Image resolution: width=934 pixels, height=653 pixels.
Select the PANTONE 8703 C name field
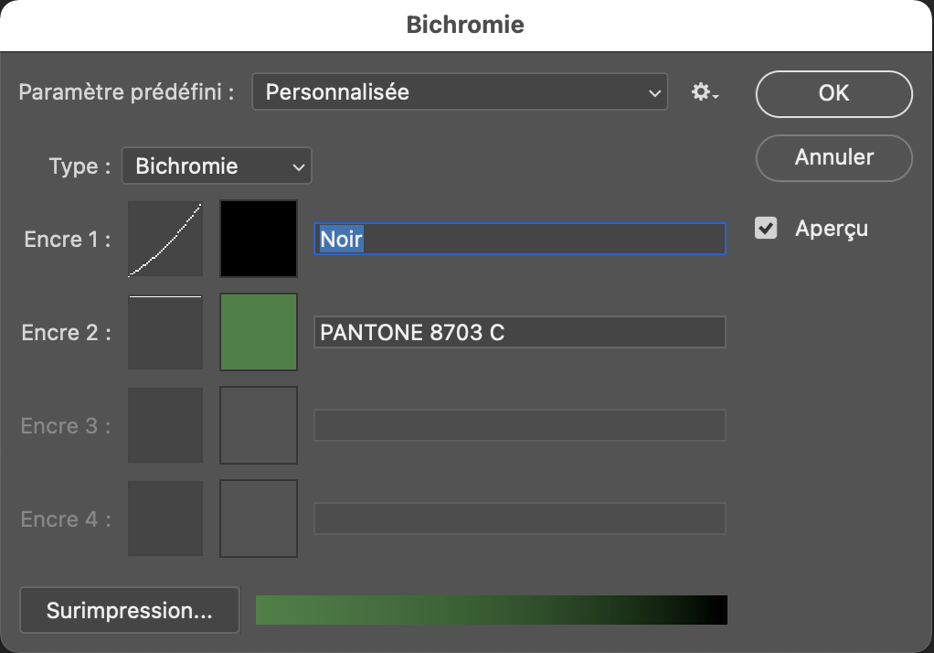click(519, 333)
